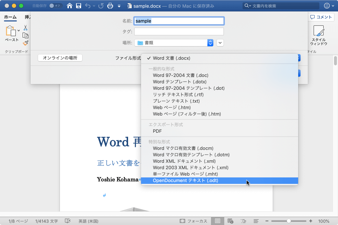
Task: Click the Copy icon in clipboard group
Action: [25, 35]
